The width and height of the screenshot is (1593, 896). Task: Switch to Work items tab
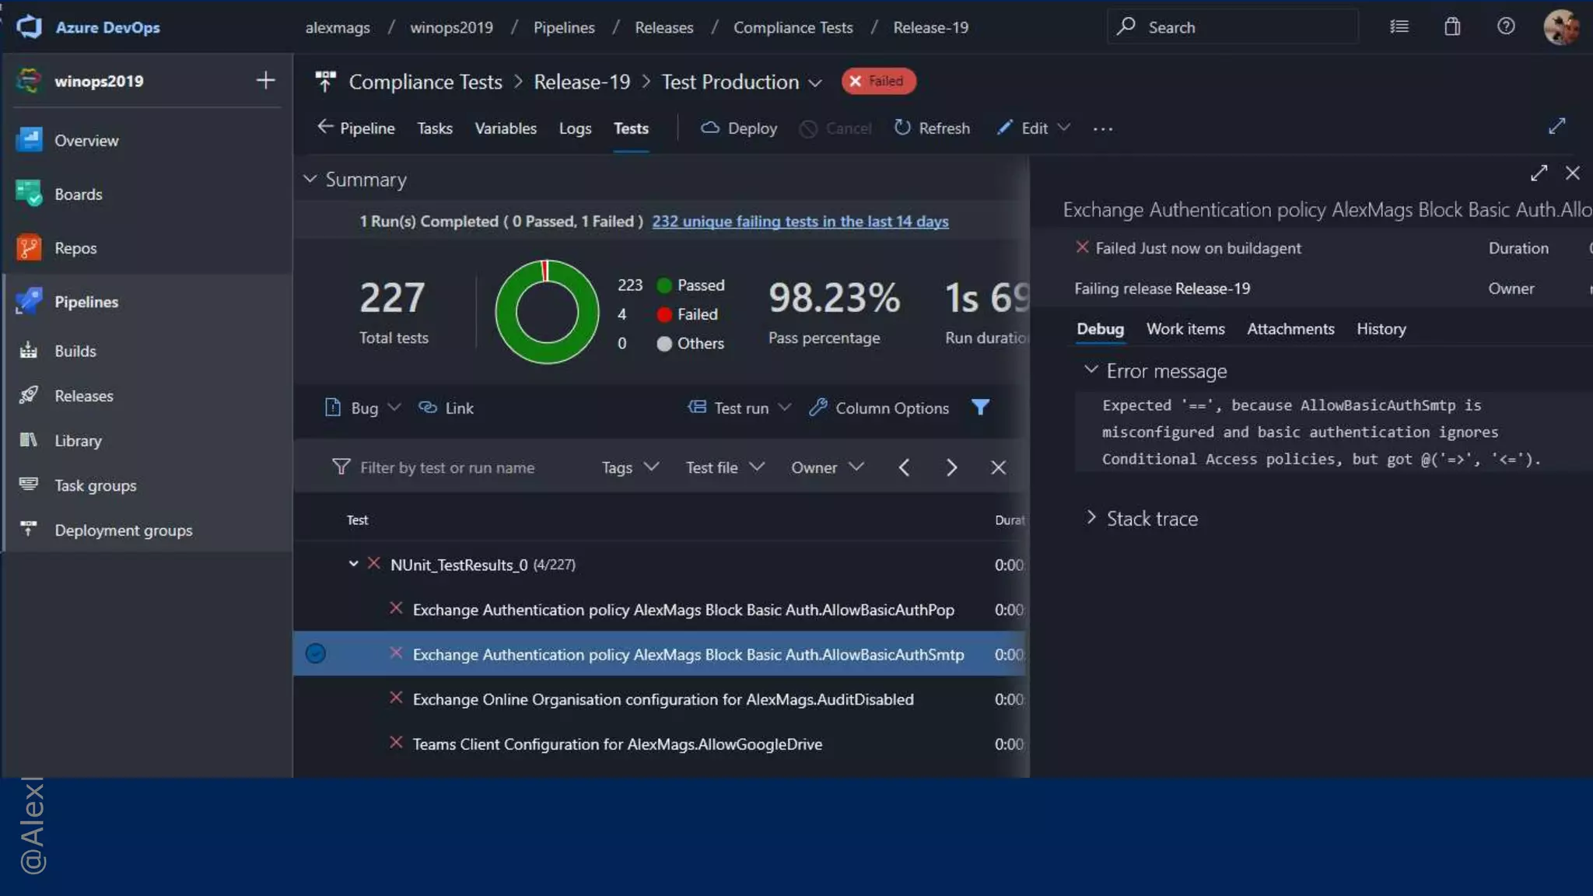coord(1185,328)
